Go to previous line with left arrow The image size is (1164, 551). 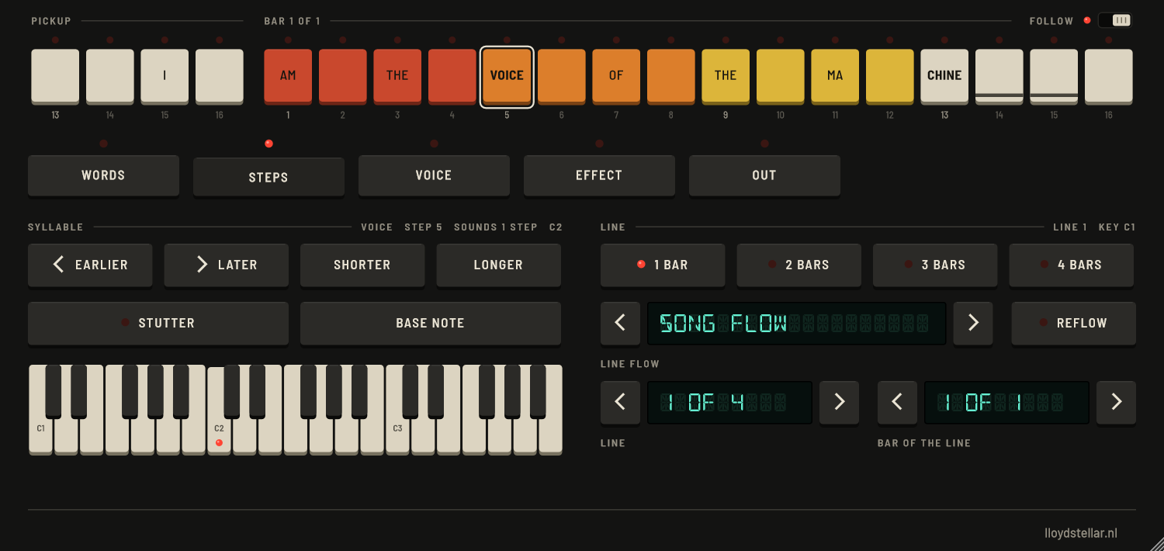[620, 402]
